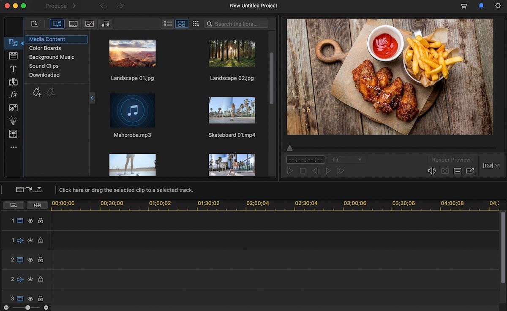Open the Media room in the sidebar

[x=13, y=43]
